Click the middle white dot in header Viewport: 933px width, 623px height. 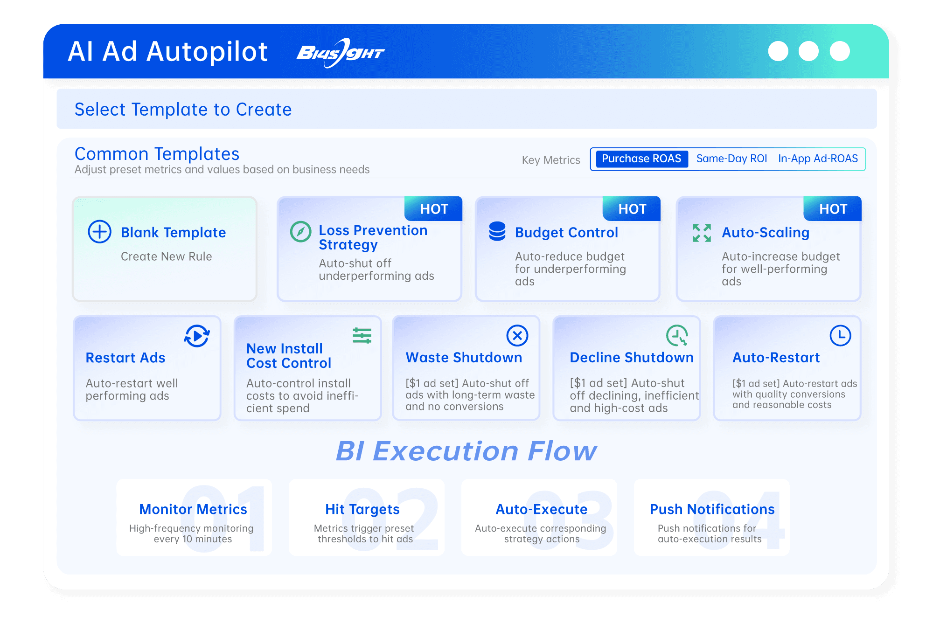click(x=808, y=51)
